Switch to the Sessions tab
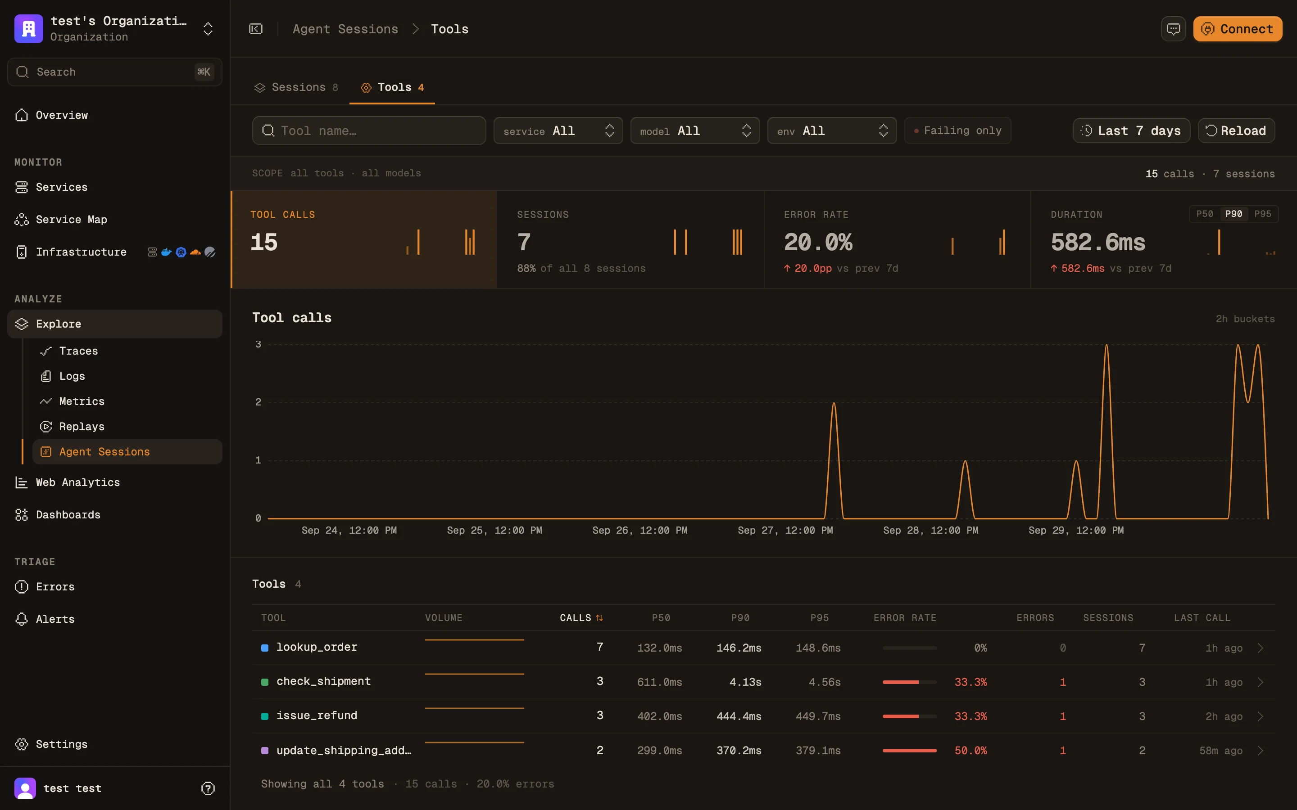 [296, 87]
